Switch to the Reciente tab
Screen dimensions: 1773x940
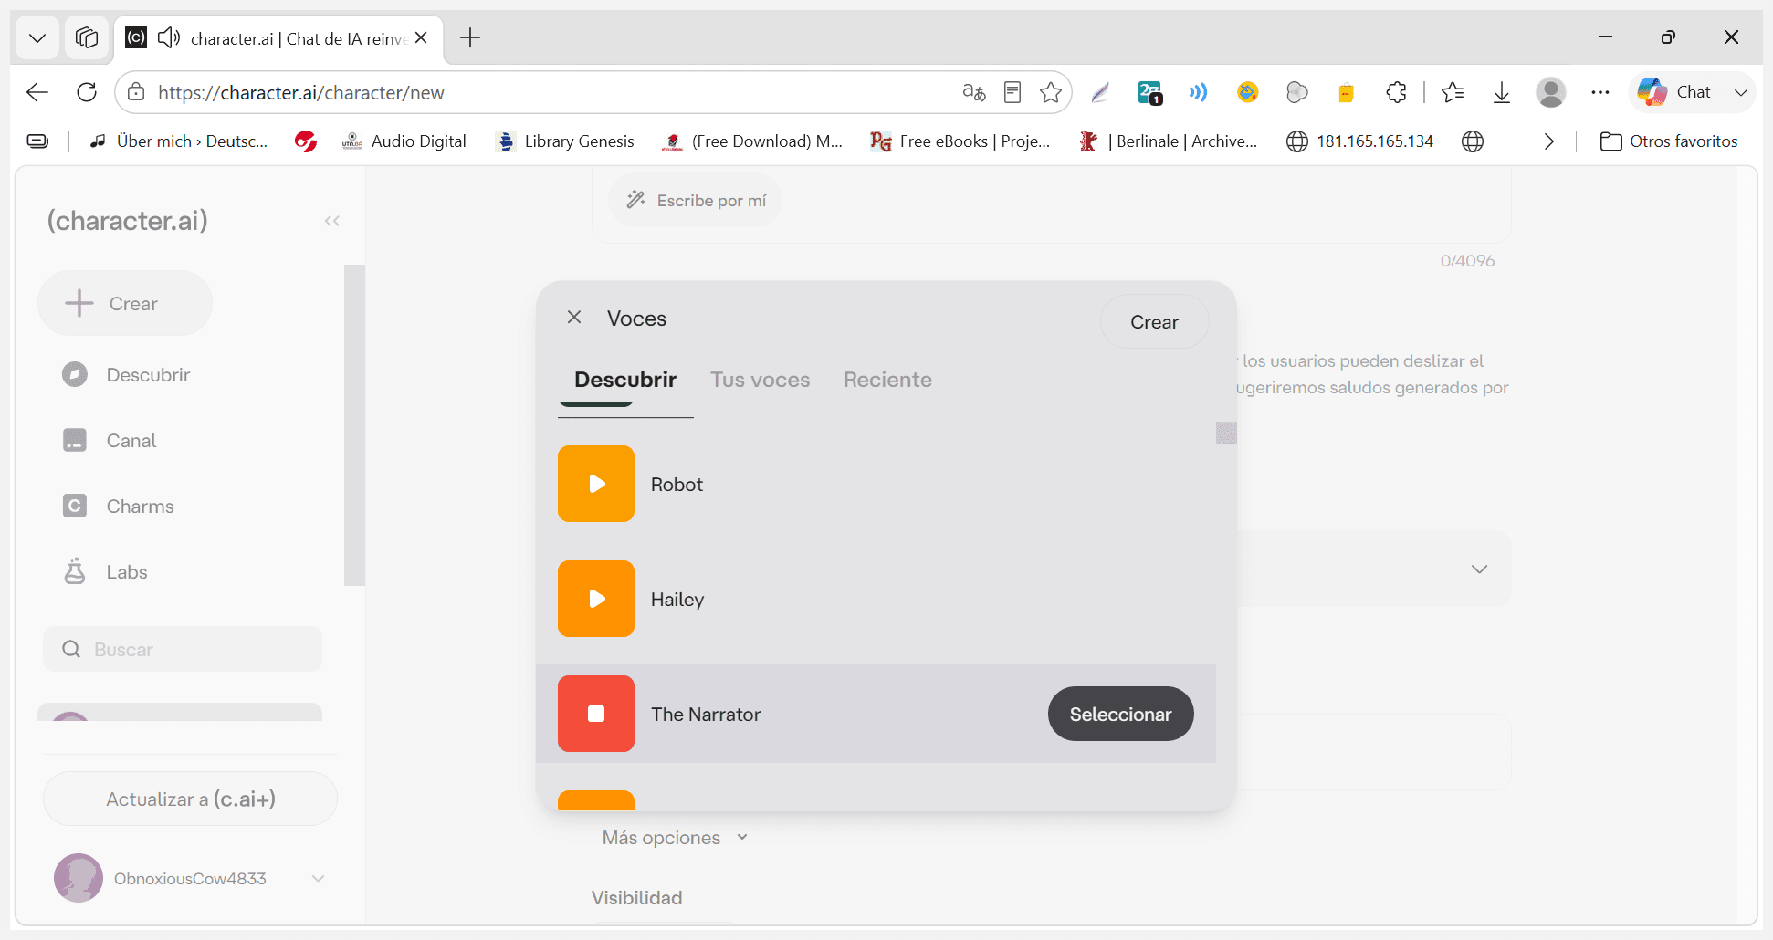[887, 380]
